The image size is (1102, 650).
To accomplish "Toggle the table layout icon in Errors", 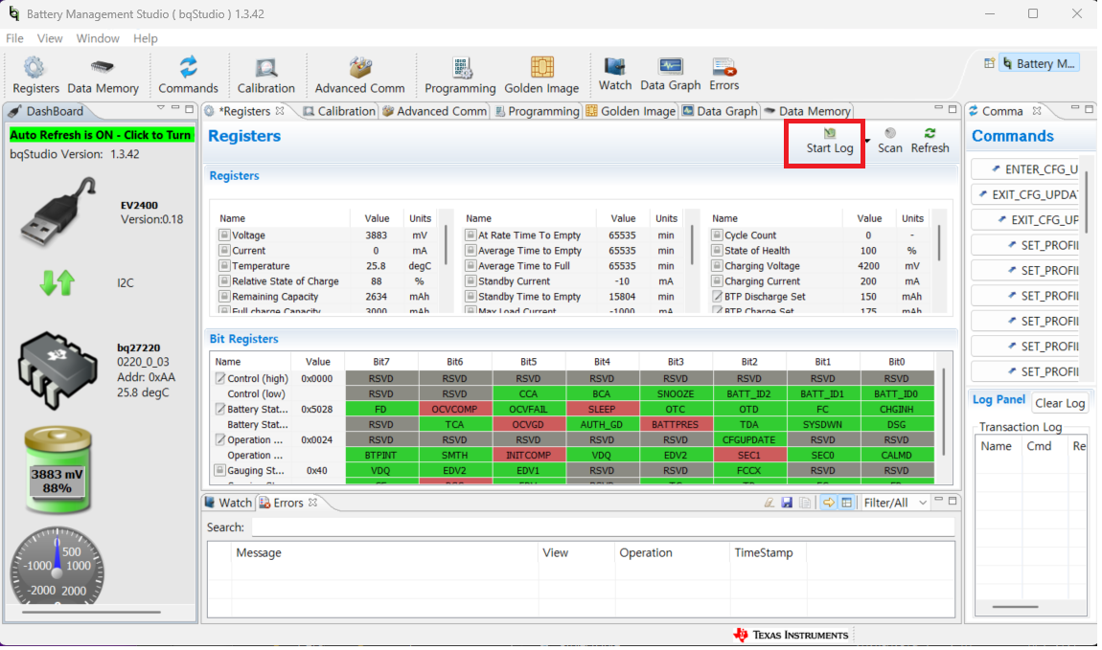I will [847, 503].
